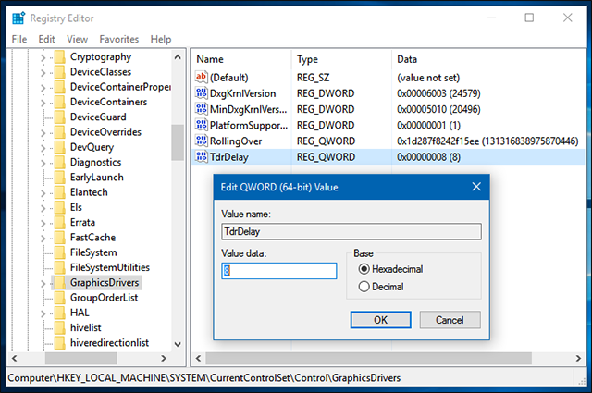
Task: Select the Els tree item label
Action: click(76, 207)
